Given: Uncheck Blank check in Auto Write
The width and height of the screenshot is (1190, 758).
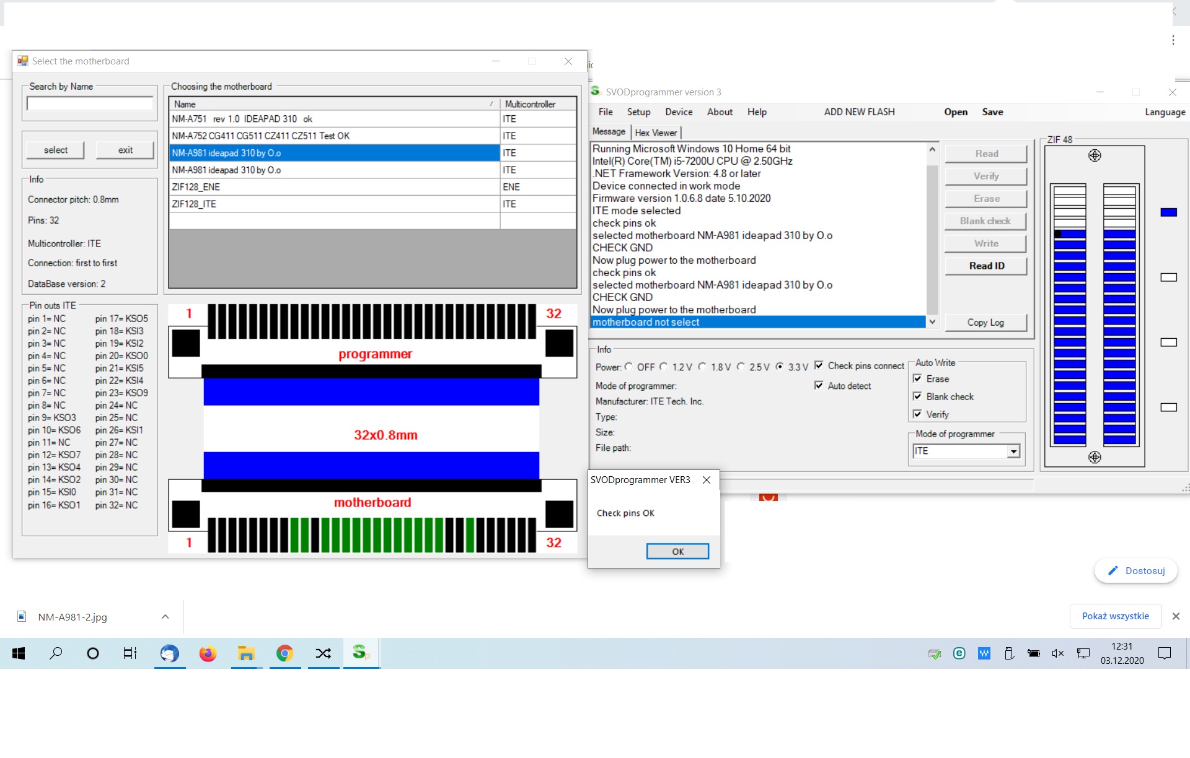Looking at the screenshot, I should 917,396.
